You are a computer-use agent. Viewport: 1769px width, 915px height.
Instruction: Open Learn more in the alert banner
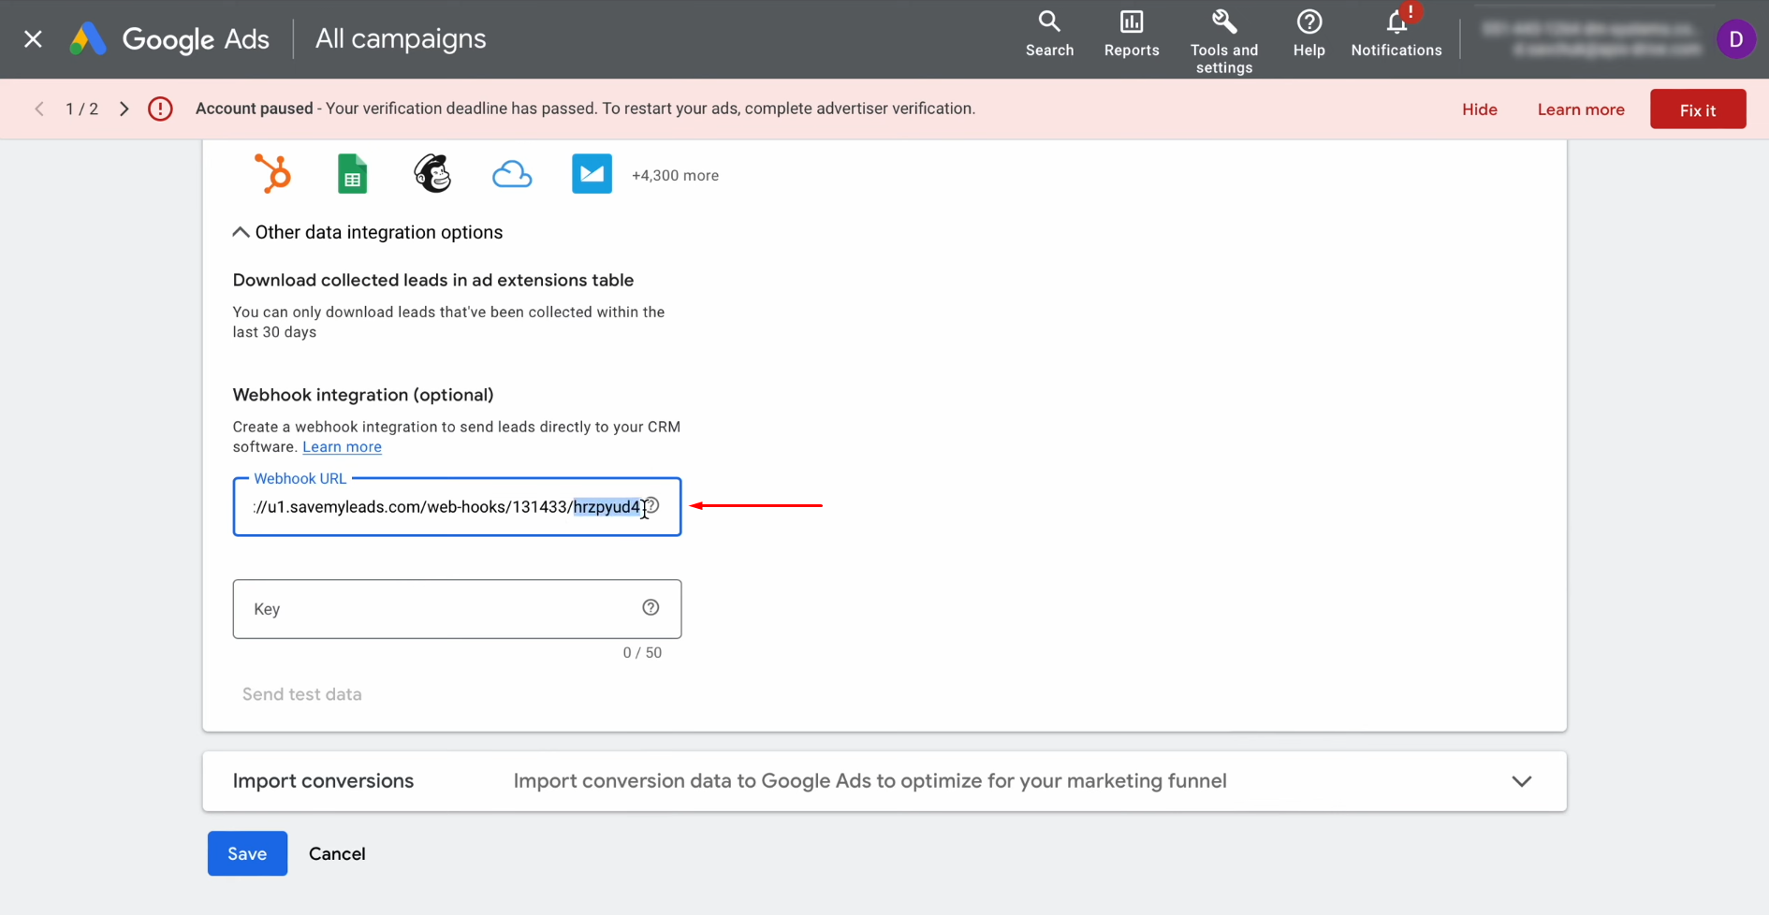1581,109
